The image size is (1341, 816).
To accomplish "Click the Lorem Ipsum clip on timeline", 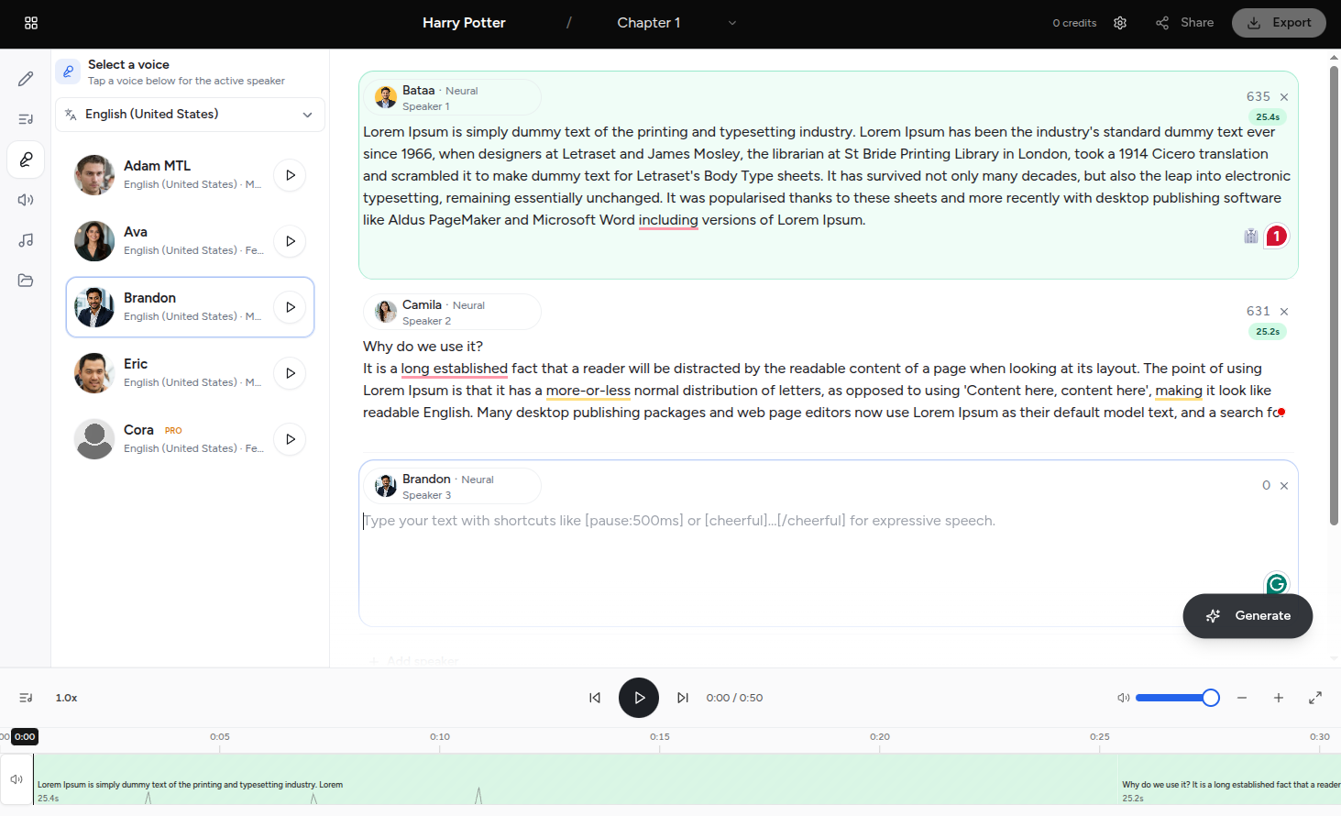I will tap(576, 779).
